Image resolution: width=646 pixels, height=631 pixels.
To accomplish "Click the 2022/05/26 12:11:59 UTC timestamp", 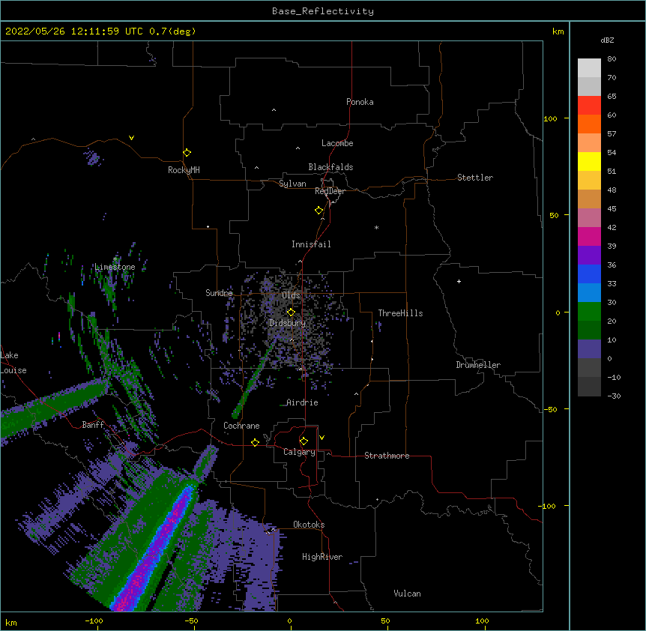I will coord(74,31).
